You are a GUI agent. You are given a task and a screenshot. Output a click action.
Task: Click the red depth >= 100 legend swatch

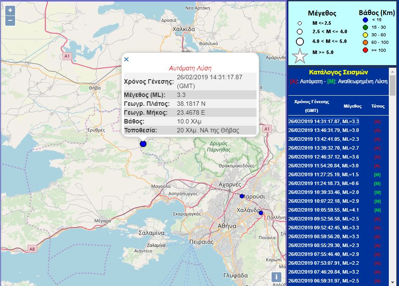point(365,50)
